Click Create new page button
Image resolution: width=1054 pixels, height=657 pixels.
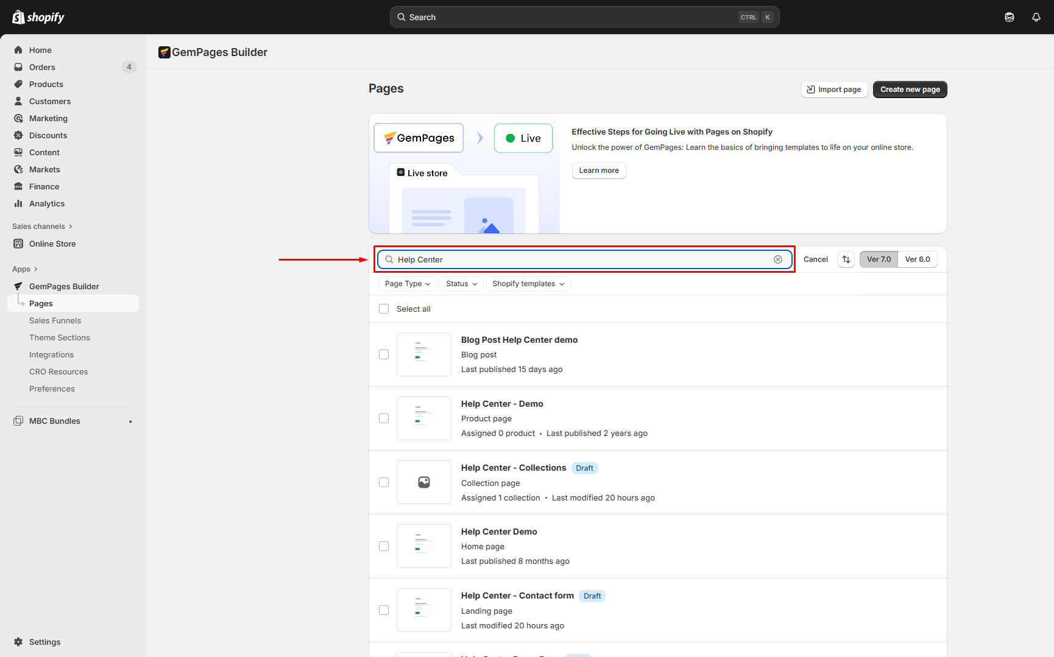(910, 90)
